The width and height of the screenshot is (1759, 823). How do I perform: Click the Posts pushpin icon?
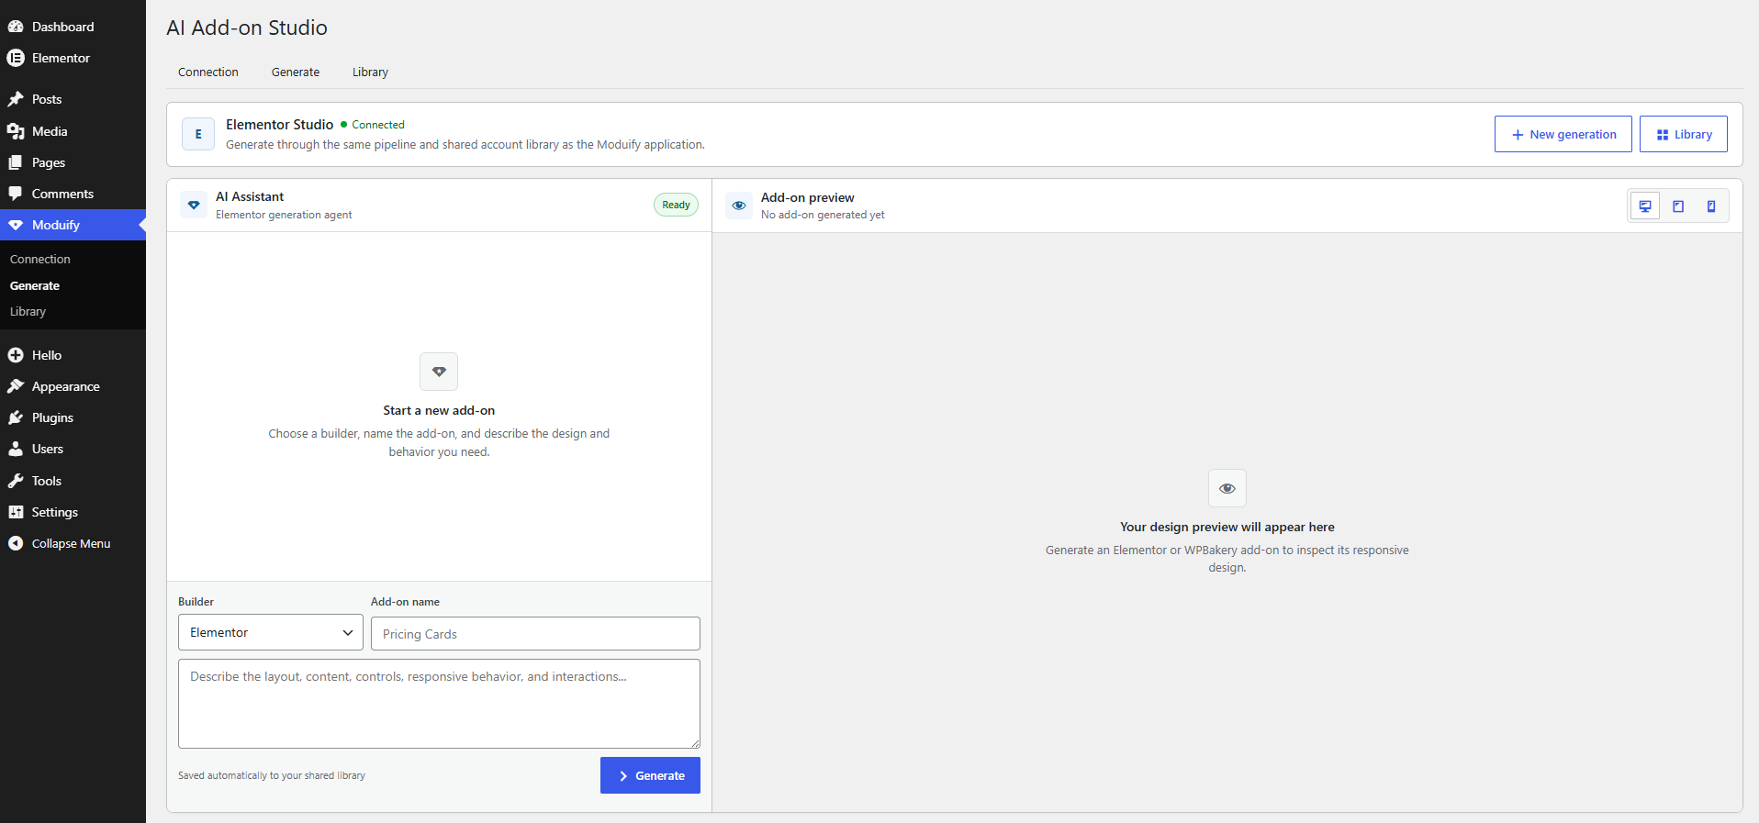pos(16,99)
